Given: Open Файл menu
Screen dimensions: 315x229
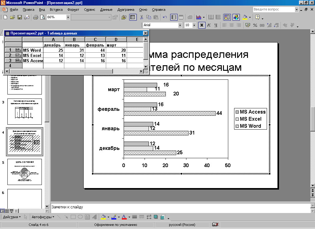Looking at the screenshot, I should pos(14,10).
